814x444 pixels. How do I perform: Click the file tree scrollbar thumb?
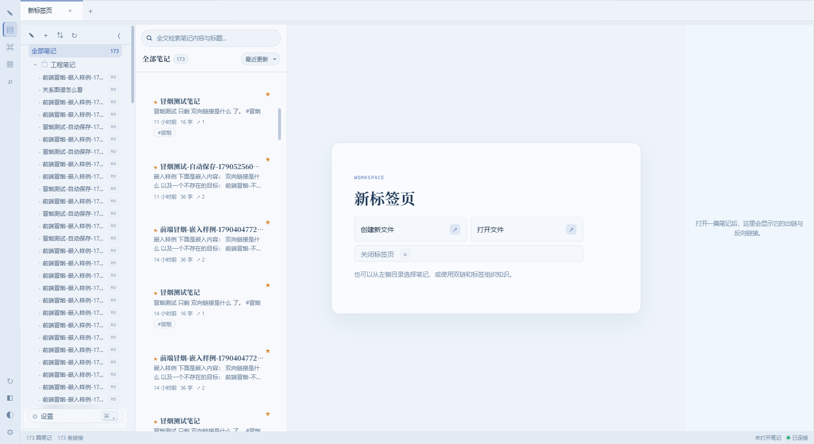(x=133, y=64)
